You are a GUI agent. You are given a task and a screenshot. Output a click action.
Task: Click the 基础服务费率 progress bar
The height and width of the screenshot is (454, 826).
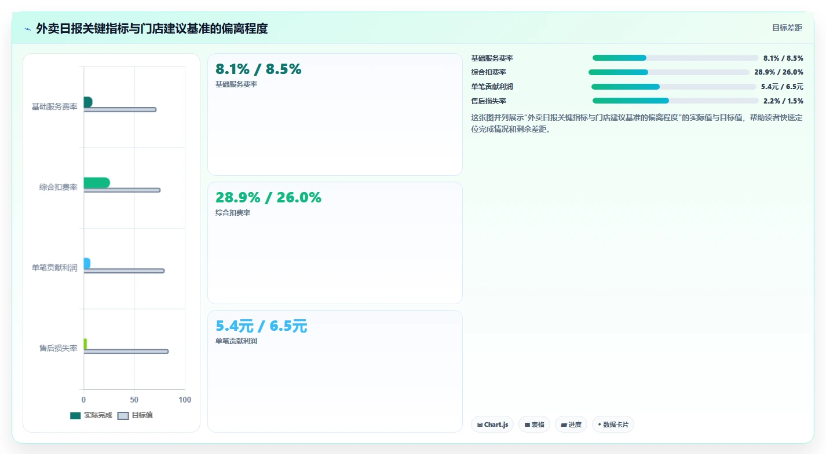[x=675, y=58]
